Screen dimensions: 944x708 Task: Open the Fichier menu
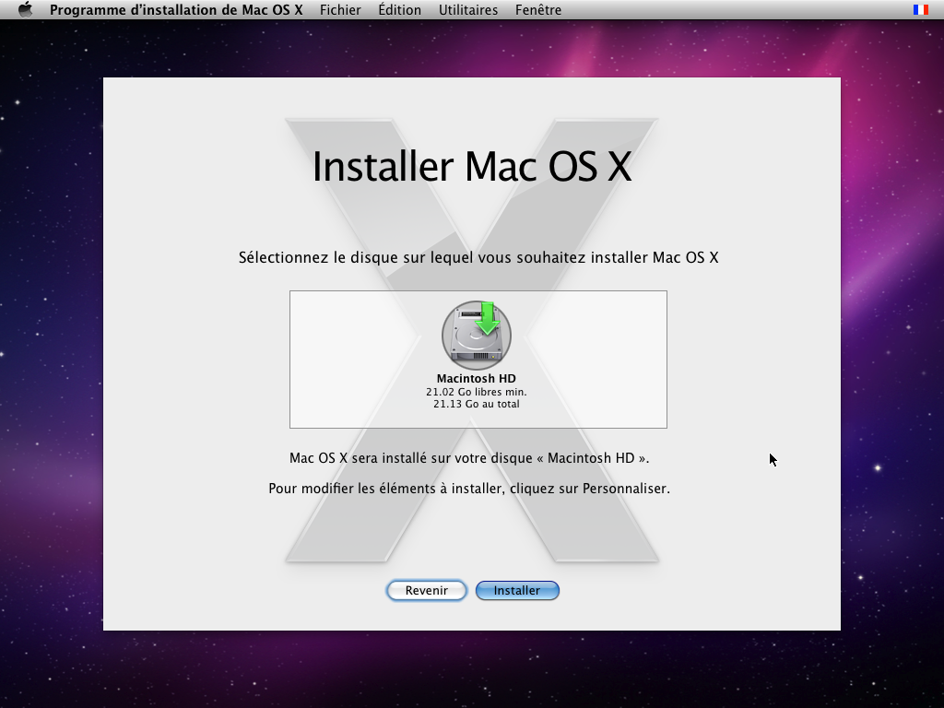[340, 9]
